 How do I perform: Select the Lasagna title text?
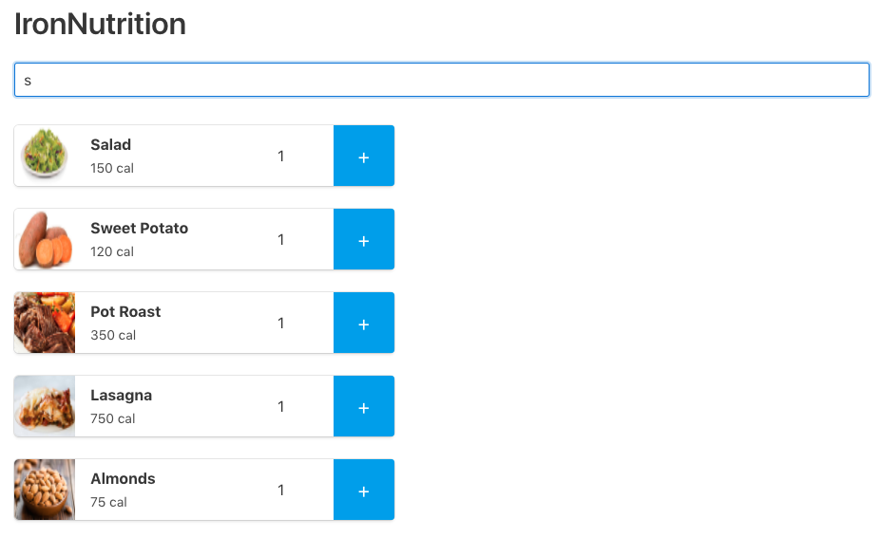click(x=121, y=396)
